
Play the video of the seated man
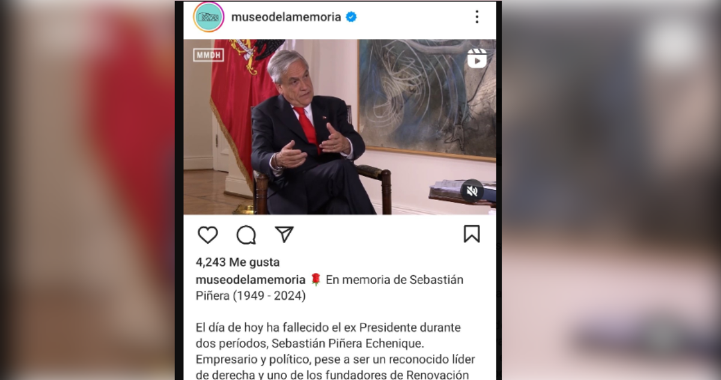[340, 127]
